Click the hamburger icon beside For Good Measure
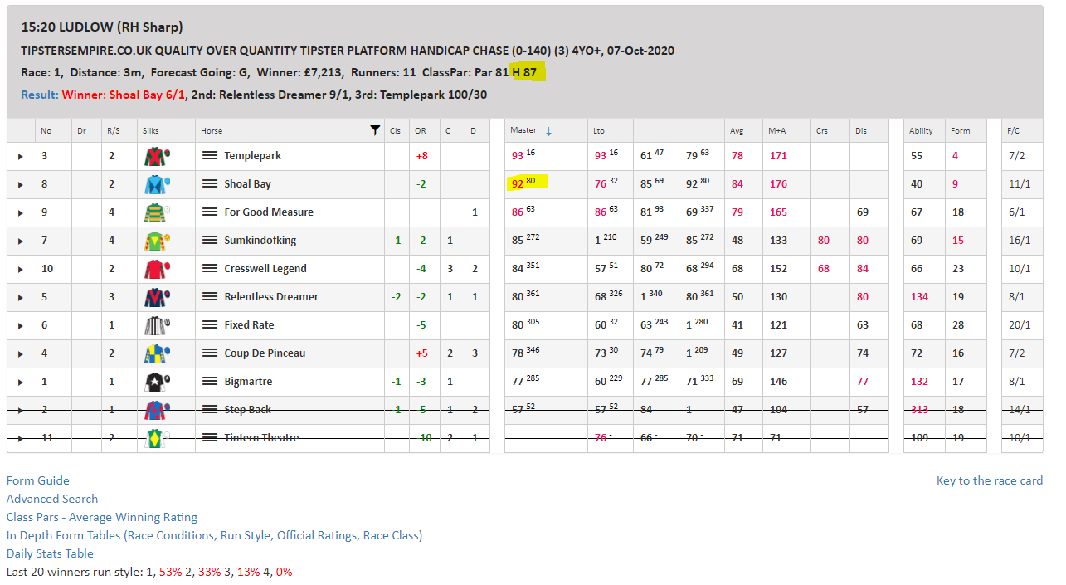This screenshot has width=1066, height=585. (210, 212)
